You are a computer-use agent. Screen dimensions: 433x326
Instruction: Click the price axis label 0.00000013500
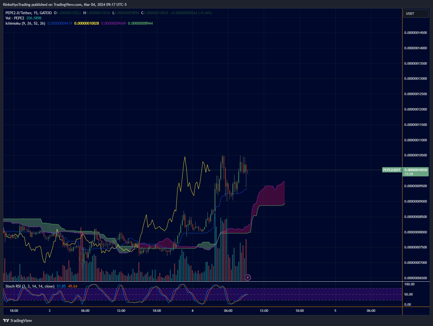tap(416, 63)
